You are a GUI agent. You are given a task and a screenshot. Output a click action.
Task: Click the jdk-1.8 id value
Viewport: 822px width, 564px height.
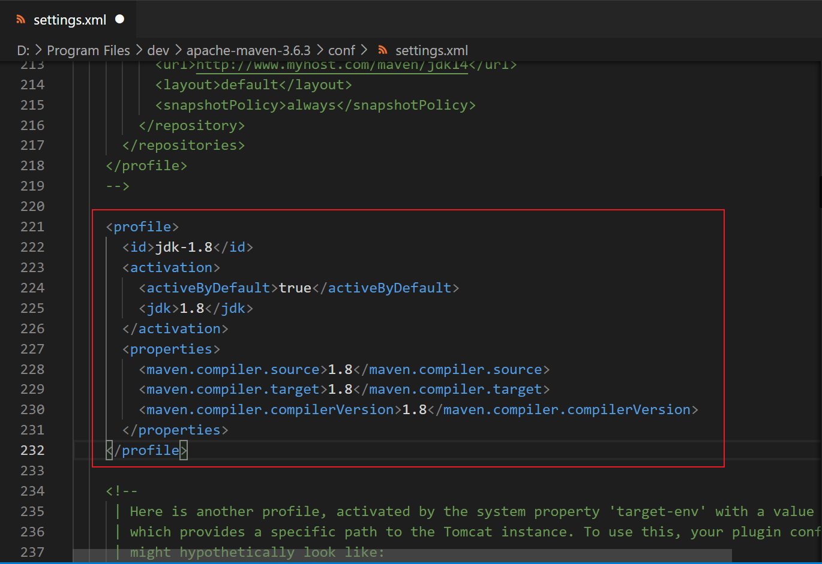(184, 247)
